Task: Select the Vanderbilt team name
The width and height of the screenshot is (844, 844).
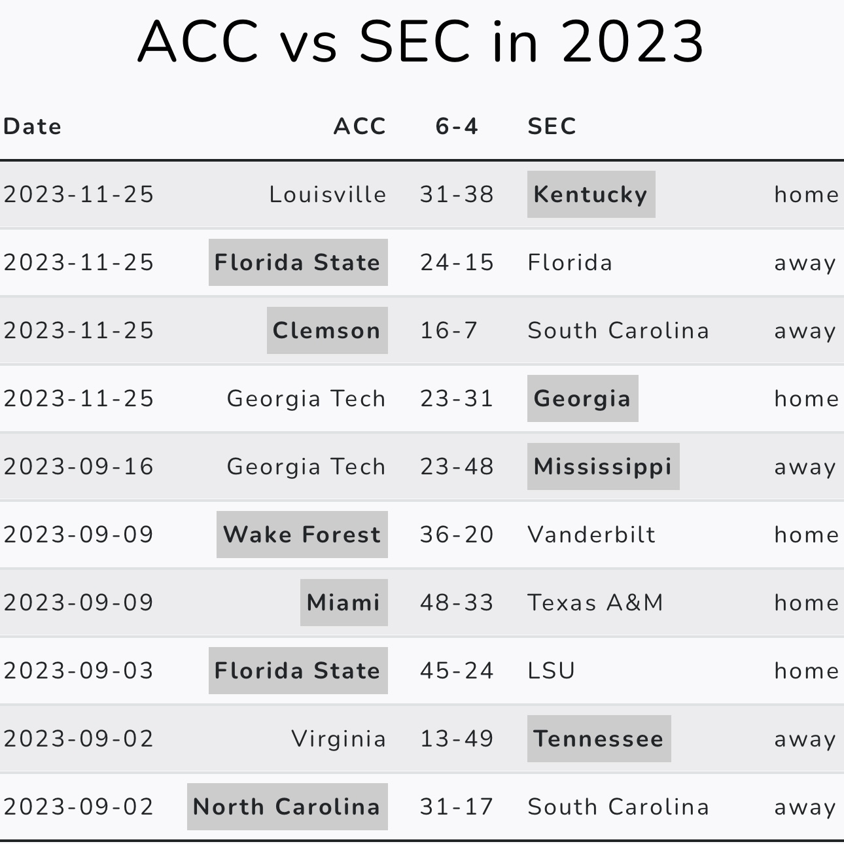Action: click(x=591, y=535)
